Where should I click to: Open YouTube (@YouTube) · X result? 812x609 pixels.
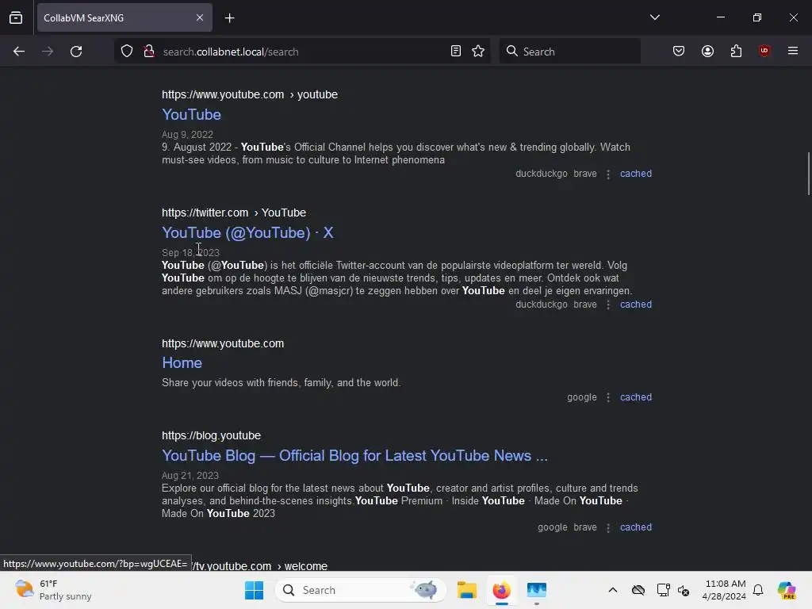(x=247, y=232)
